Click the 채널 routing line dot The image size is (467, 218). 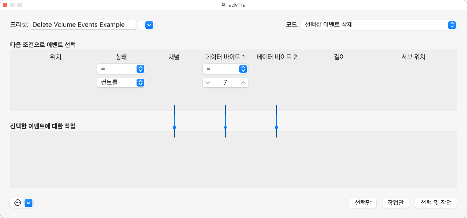[x=174, y=127]
